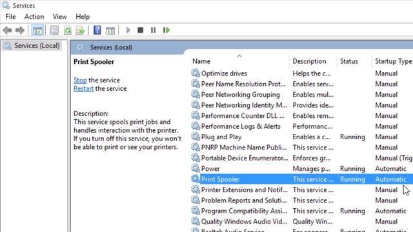
Task: Select the PNRP Machine Name Publication service
Action: point(244,148)
